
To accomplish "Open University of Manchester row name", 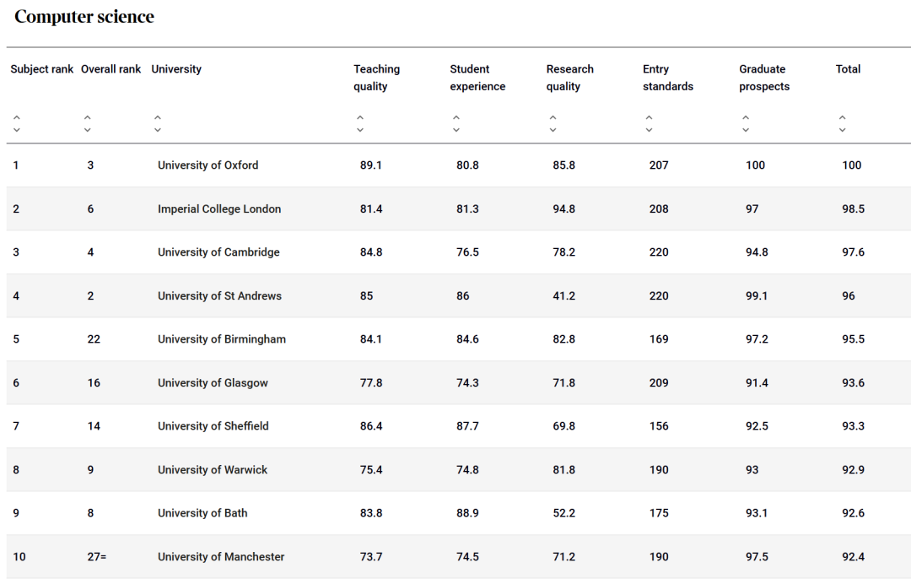I will point(221,557).
